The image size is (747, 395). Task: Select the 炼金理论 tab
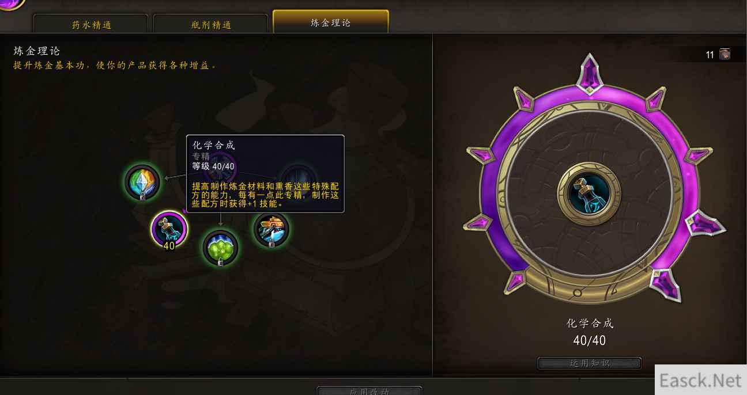click(x=331, y=22)
